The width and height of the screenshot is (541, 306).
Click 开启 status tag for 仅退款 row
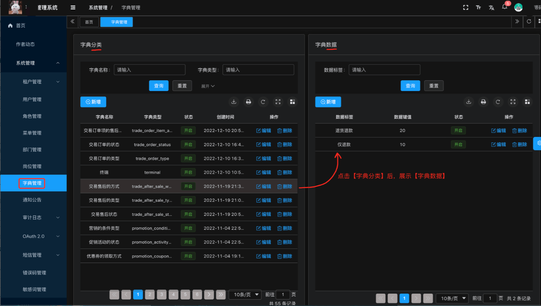click(x=458, y=145)
